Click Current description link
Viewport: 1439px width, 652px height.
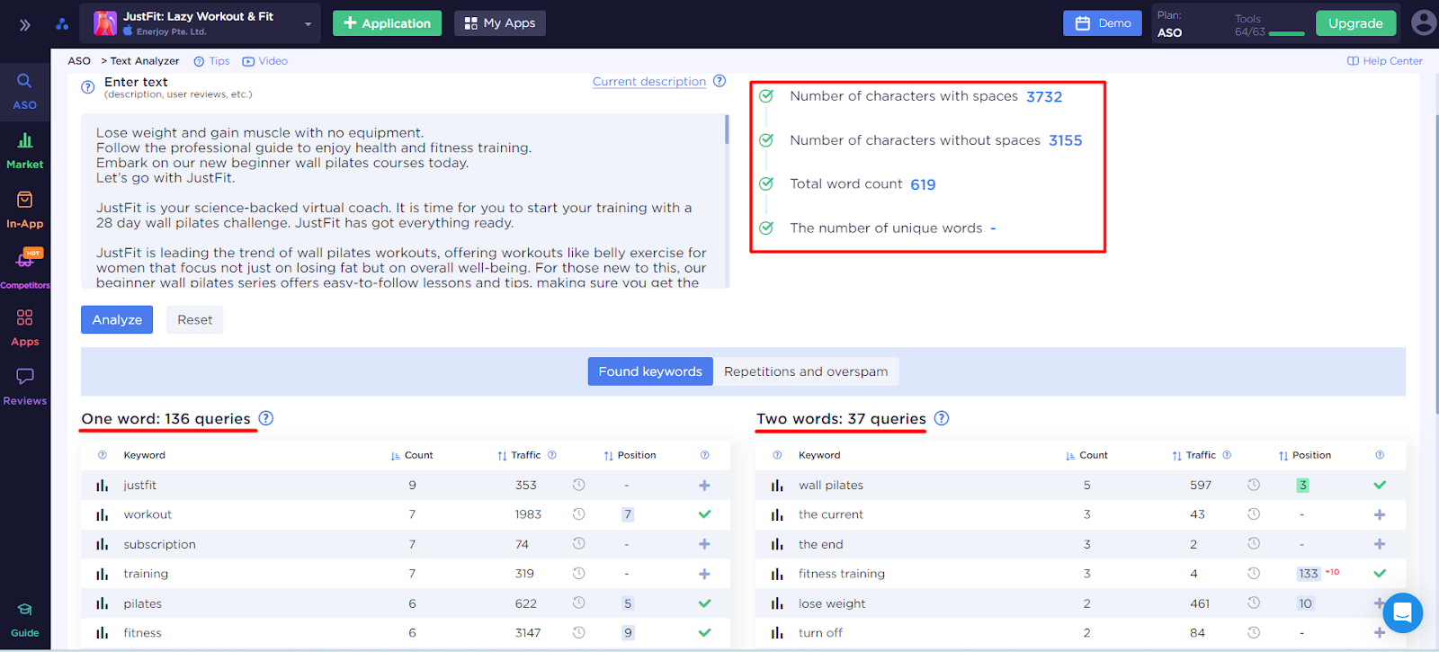pyautogui.click(x=649, y=81)
